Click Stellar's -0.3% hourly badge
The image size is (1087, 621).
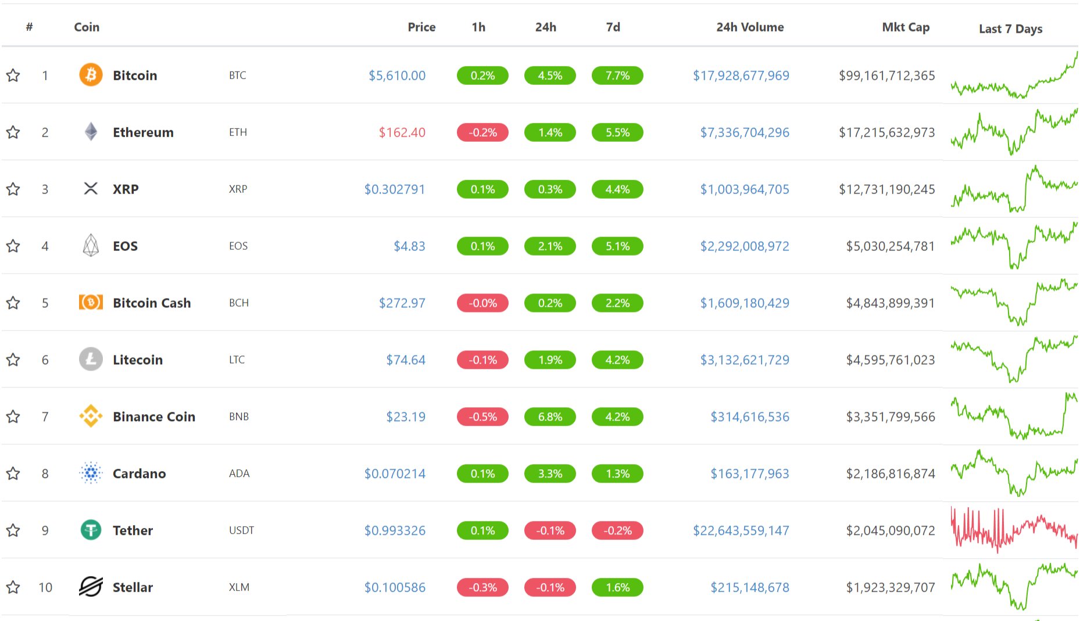point(482,587)
